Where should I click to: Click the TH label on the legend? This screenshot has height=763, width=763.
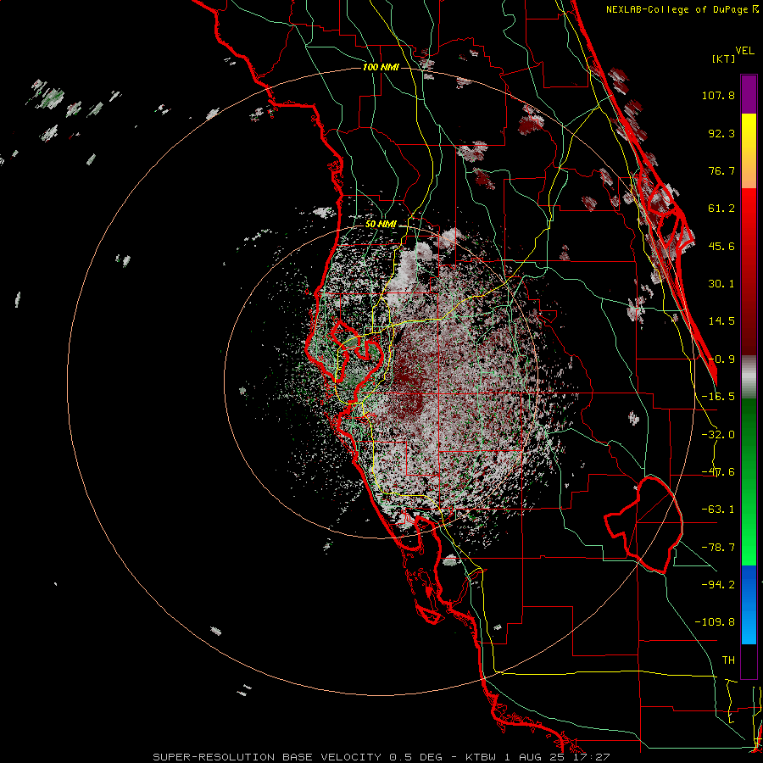tap(728, 660)
